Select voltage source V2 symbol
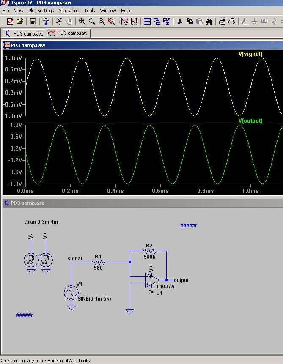This screenshot has height=364, width=283. (x=46, y=260)
